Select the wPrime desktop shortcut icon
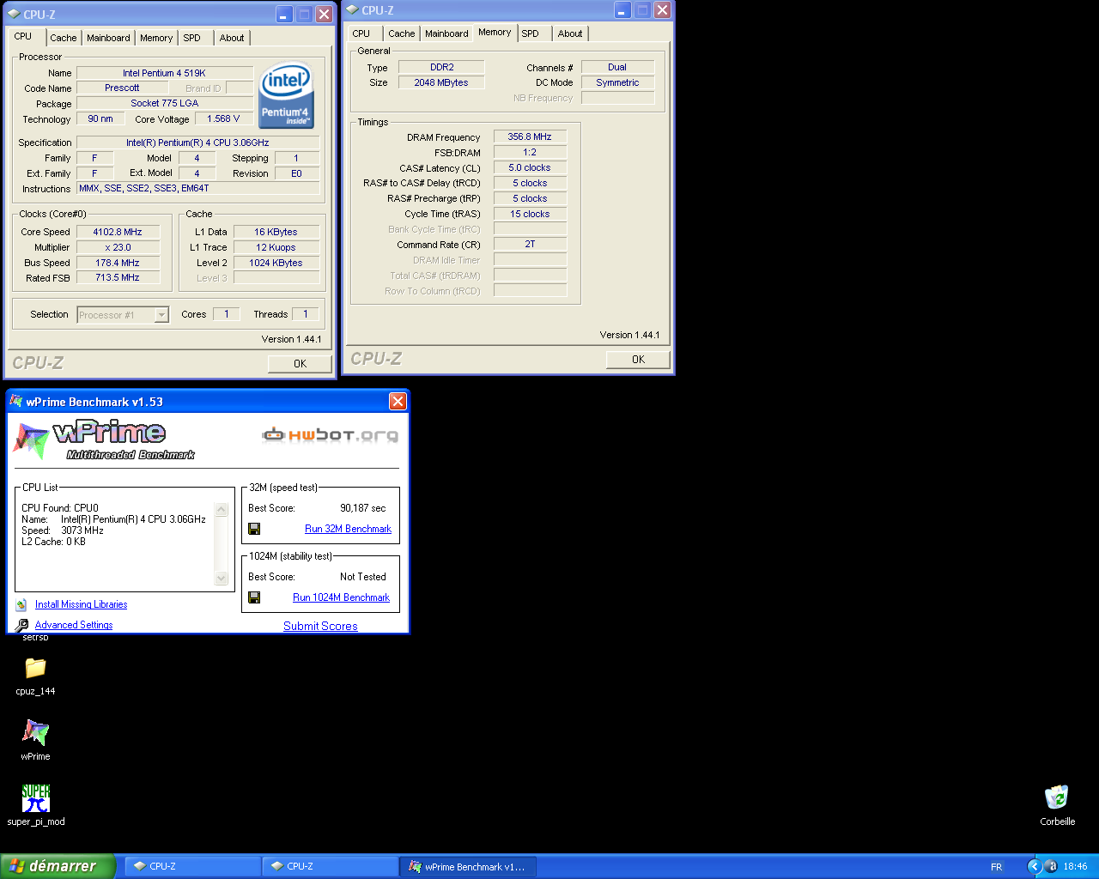 coord(35,732)
